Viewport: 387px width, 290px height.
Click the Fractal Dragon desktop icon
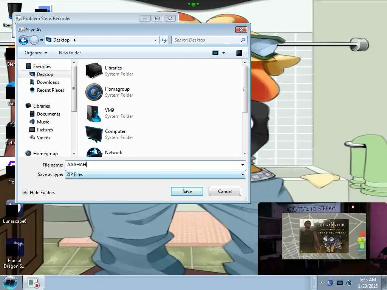[15, 253]
